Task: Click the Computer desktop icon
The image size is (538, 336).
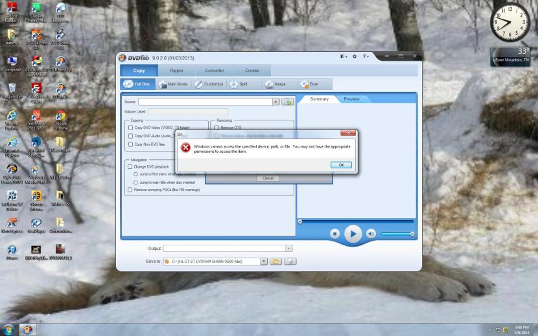Action: click(12, 64)
